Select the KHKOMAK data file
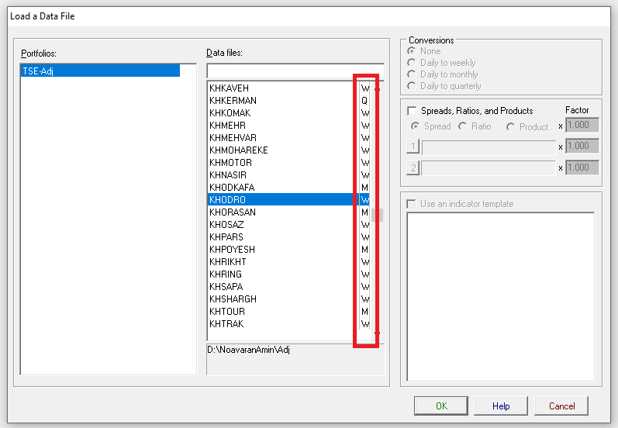618x428 pixels. [289, 113]
